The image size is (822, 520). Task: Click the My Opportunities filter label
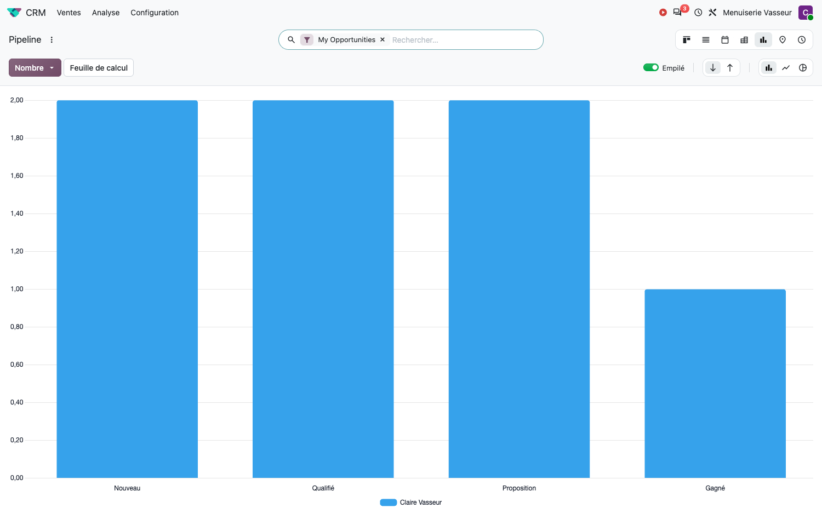click(x=347, y=40)
